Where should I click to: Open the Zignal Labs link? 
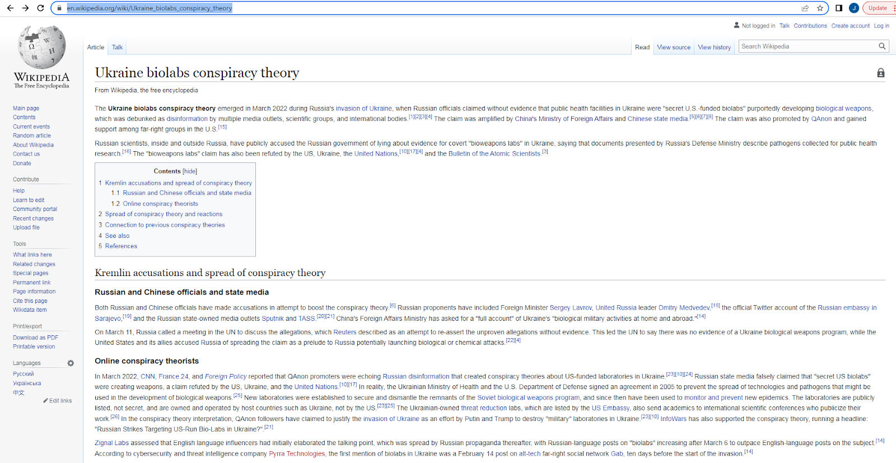point(111,443)
